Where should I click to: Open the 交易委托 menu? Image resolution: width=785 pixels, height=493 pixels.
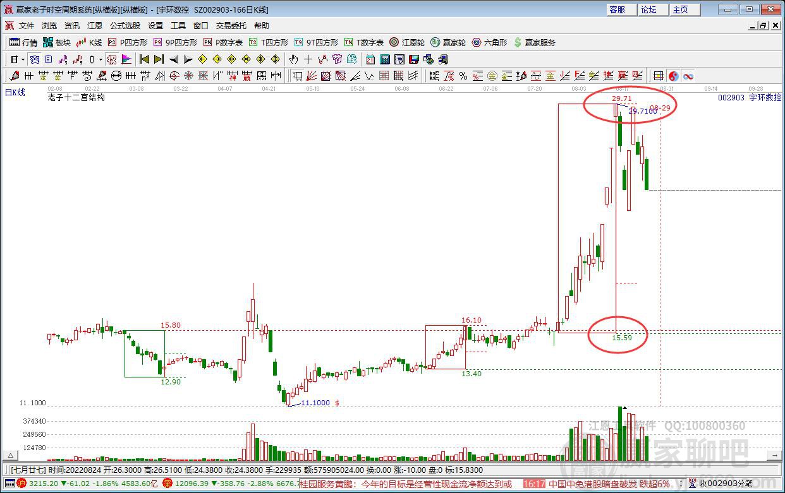pos(231,26)
